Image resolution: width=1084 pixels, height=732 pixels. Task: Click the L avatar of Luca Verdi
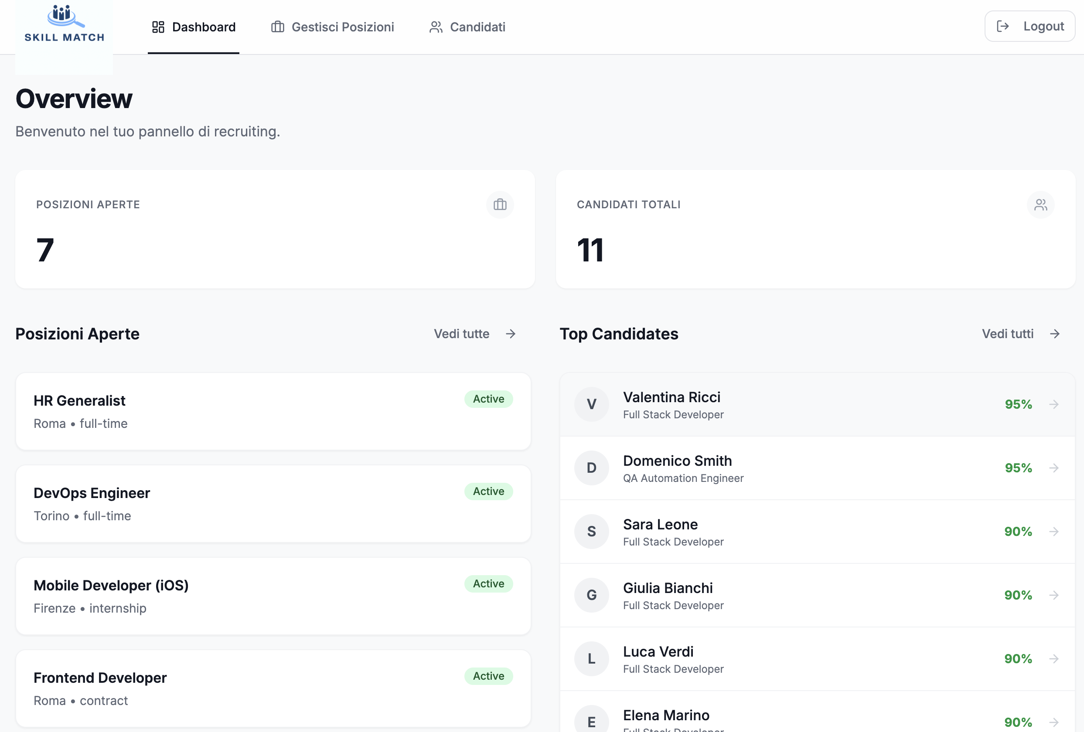(x=591, y=658)
